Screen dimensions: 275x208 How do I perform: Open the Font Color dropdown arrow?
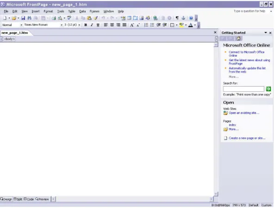[195, 25]
